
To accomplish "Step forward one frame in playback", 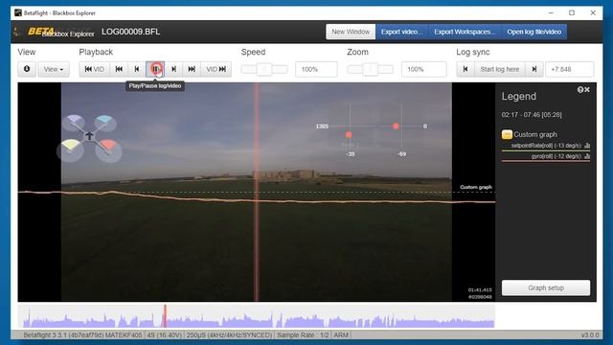I will 173,69.
